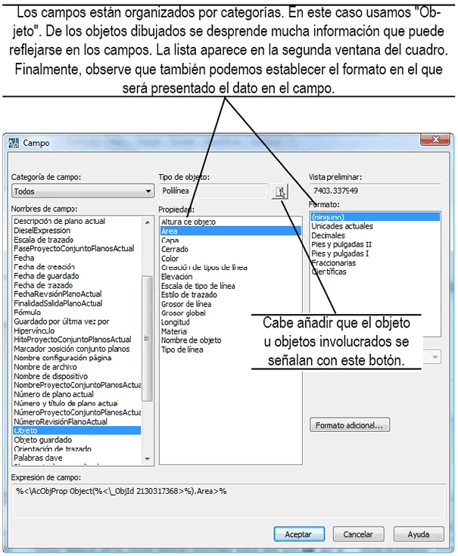Select Área property in list
458x556 pixels.
[x=231, y=231]
